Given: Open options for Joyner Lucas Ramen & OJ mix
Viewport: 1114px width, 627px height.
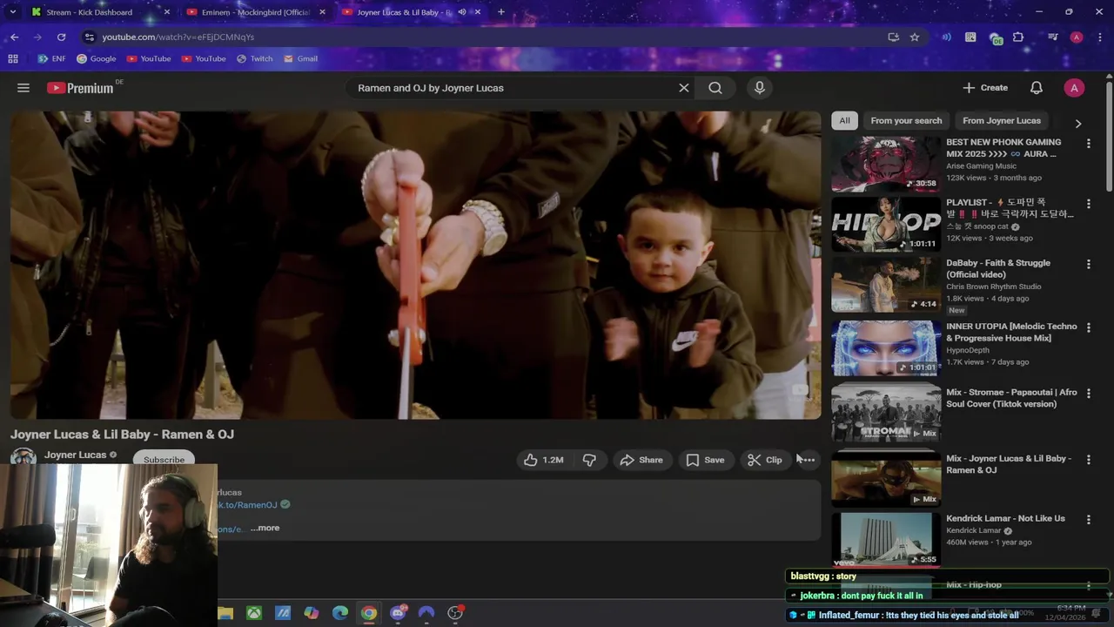Looking at the screenshot, I should (1088, 460).
